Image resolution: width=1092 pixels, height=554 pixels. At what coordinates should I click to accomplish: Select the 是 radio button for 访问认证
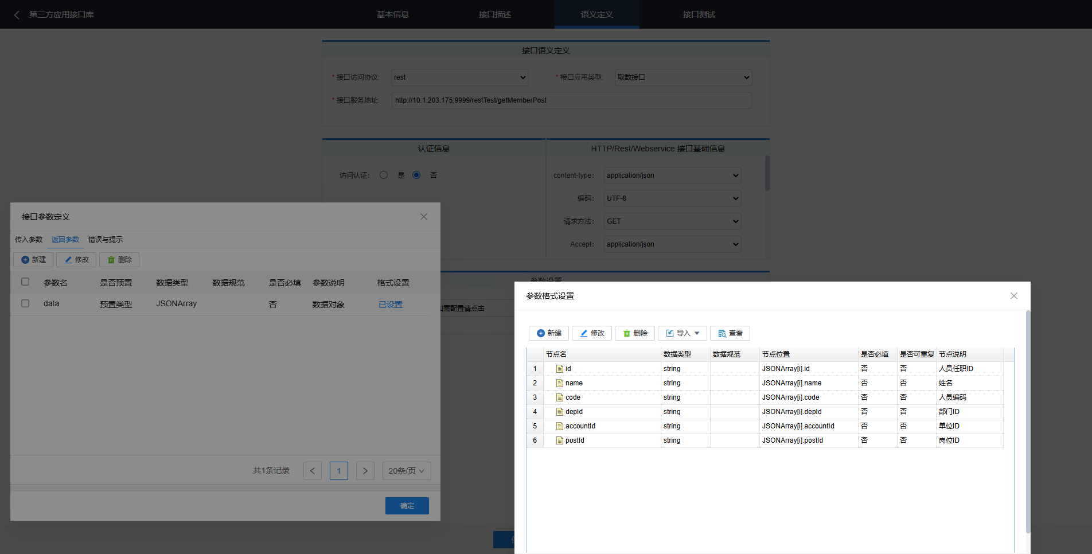pyautogui.click(x=384, y=175)
